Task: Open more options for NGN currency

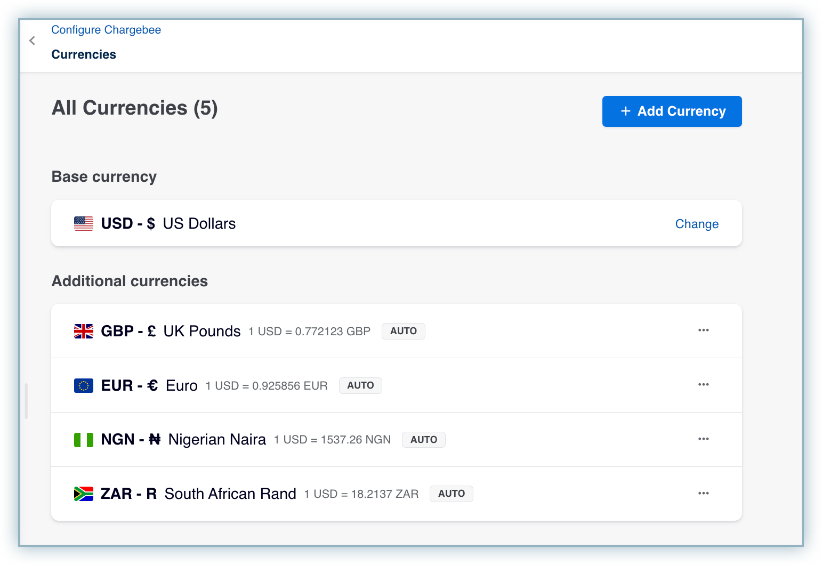Action: point(703,439)
